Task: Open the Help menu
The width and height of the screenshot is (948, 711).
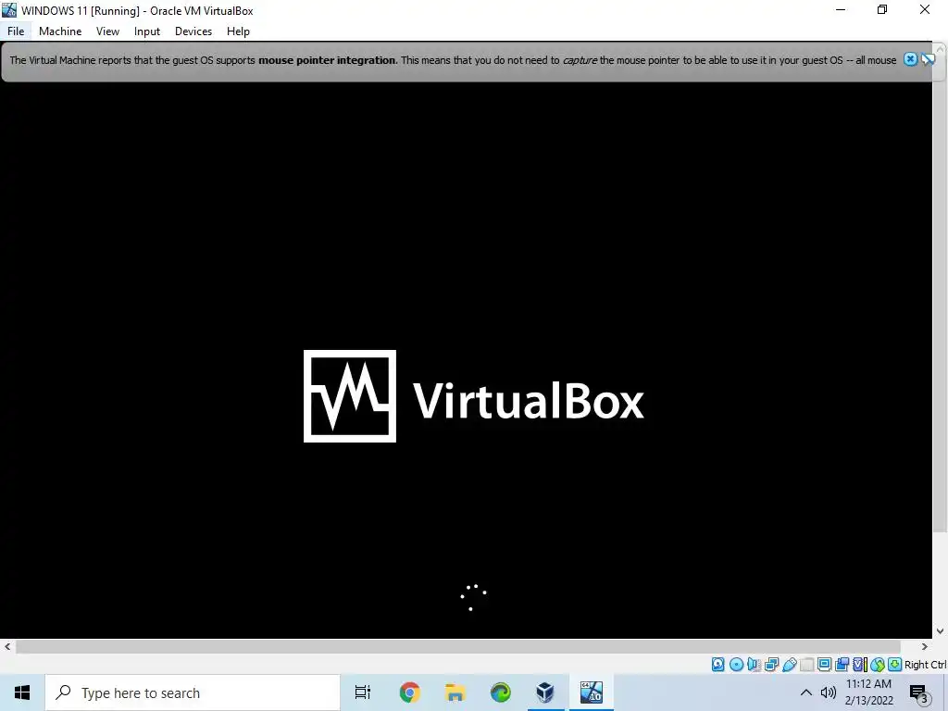Action: tap(238, 31)
